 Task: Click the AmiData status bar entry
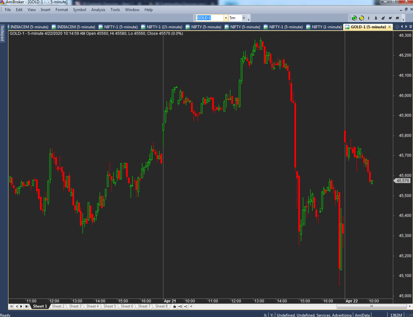362,315
